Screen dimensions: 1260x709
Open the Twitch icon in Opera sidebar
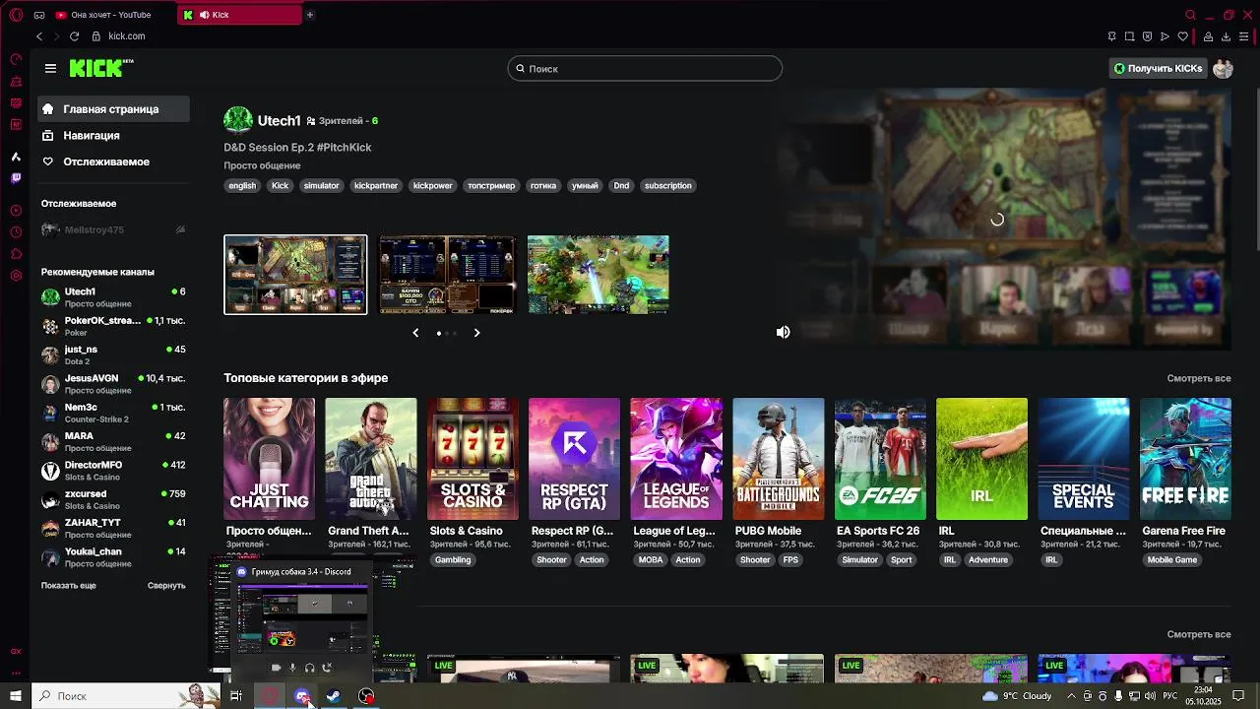(16, 178)
